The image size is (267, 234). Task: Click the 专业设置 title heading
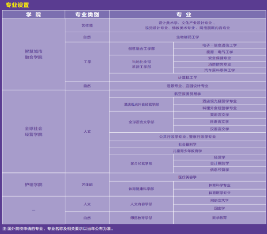(x=17, y=5)
